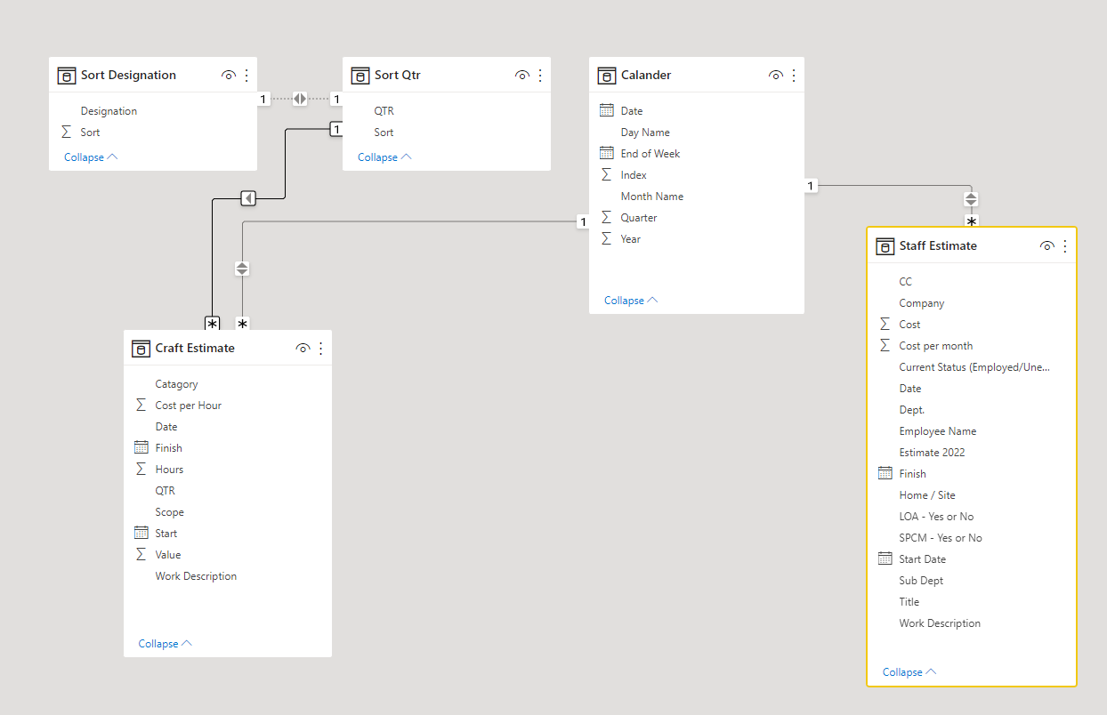Select the Work Description field in Craft Estimate
This screenshot has width=1107, height=715.
(x=196, y=576)
